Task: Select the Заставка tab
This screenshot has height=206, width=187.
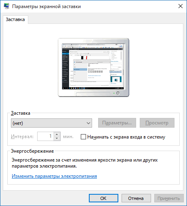Action: coord(15,20)
